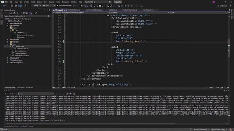Click the Solution Explorer Properties wrench icon
Screen dimensions: 234x131
coord(36,13)
